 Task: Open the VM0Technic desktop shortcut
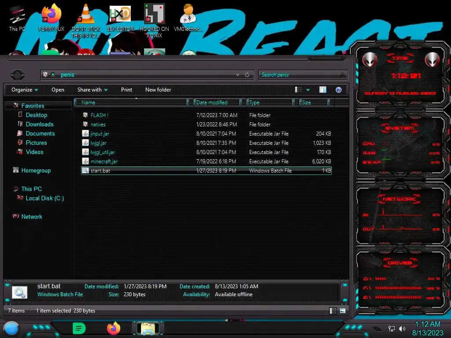pyautogui.click(x=189, y=18)
